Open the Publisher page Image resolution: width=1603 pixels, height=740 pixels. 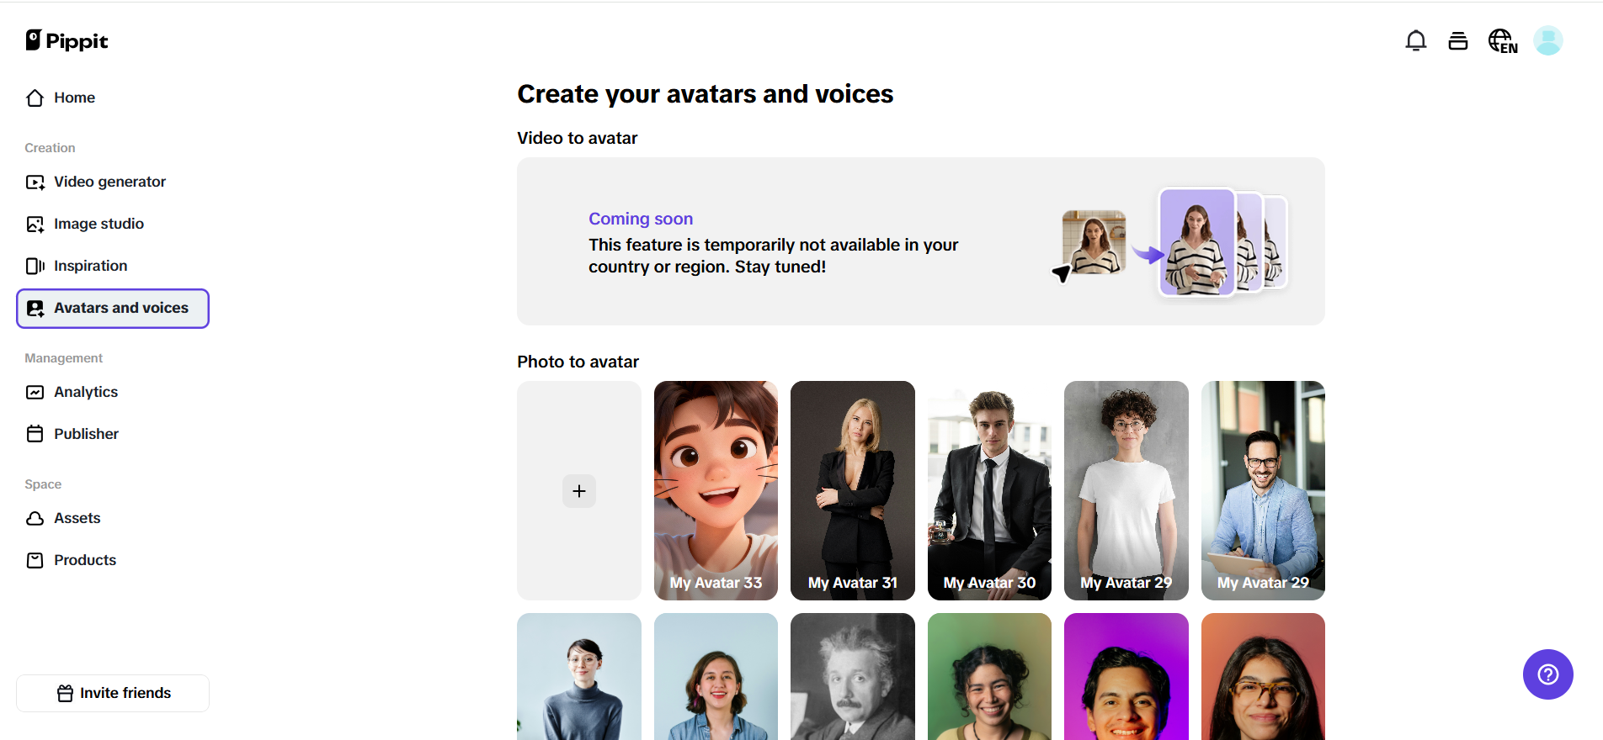pos(86,434)
